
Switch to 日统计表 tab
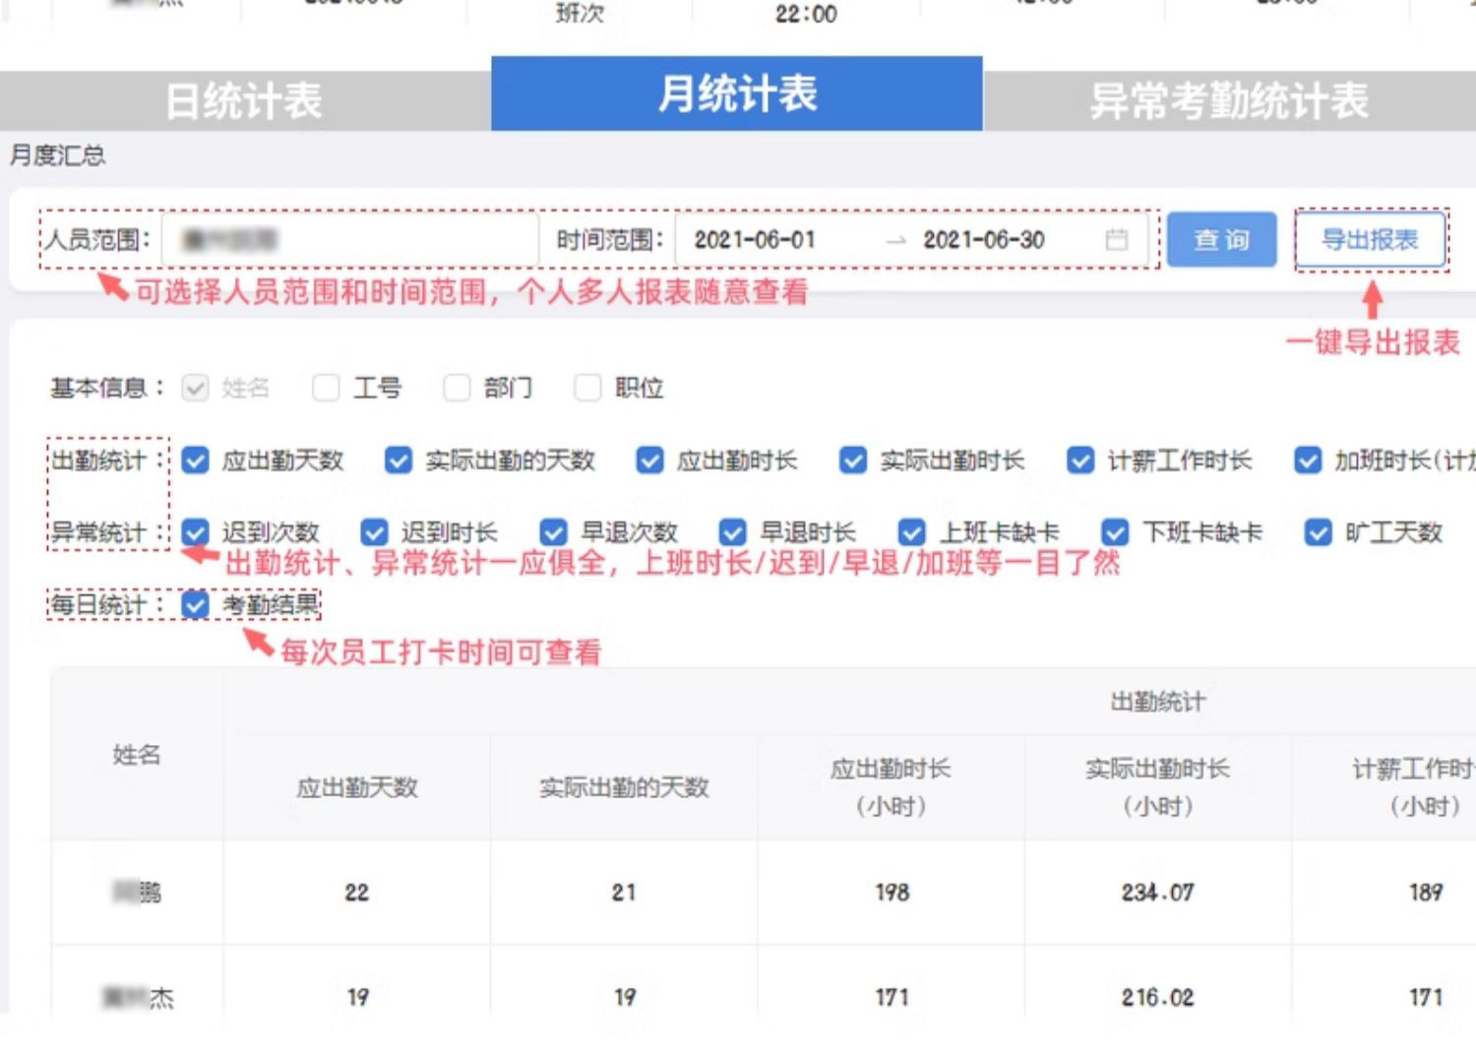point(244,100)
